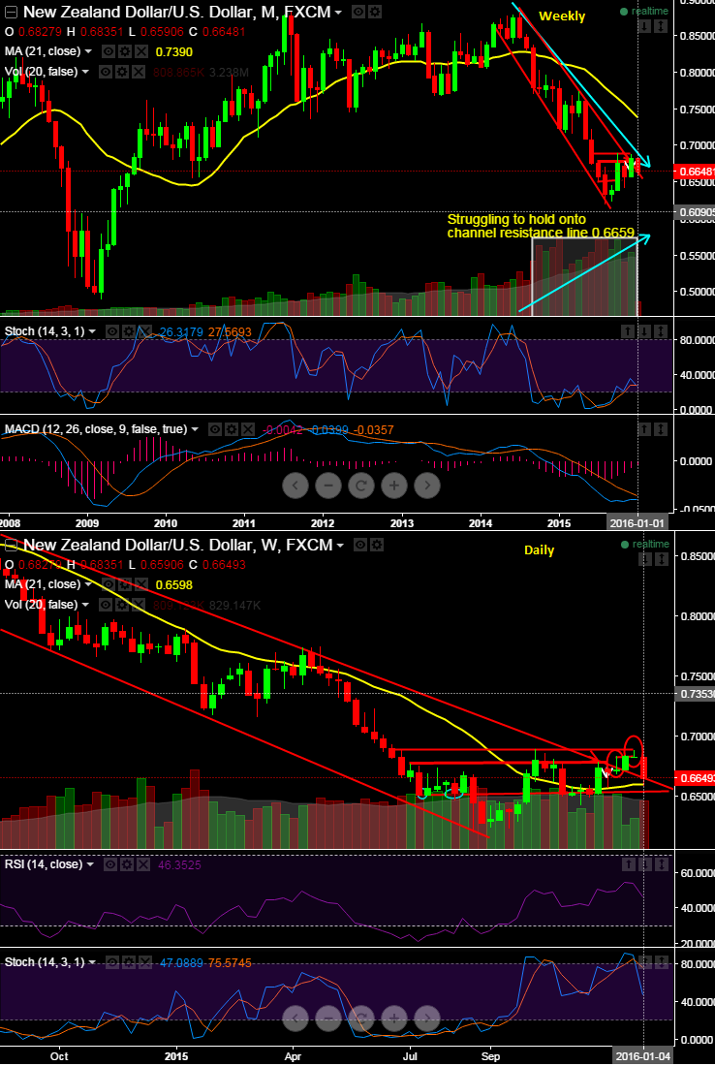Screen dimensions: 715x1066
Task: Click the 2016-01-04 date label on lower axis
Action: click(643, 1055)
